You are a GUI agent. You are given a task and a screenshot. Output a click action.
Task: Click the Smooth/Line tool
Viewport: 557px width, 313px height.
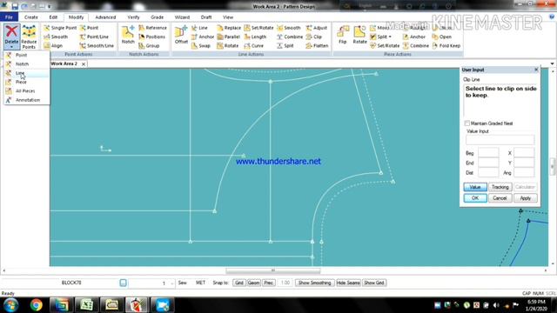97,46
